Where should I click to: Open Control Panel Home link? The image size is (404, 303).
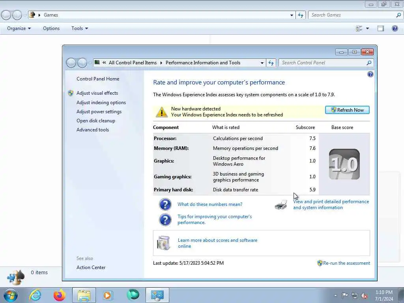coord(98,79)
